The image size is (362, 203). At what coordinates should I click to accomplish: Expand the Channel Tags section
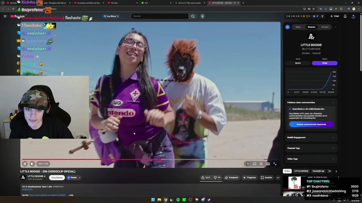point(311,148)
